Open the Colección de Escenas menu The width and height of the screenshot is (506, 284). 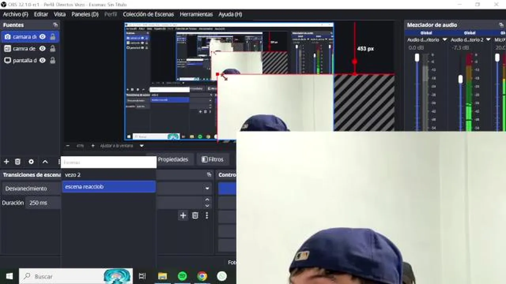point(148,14)
